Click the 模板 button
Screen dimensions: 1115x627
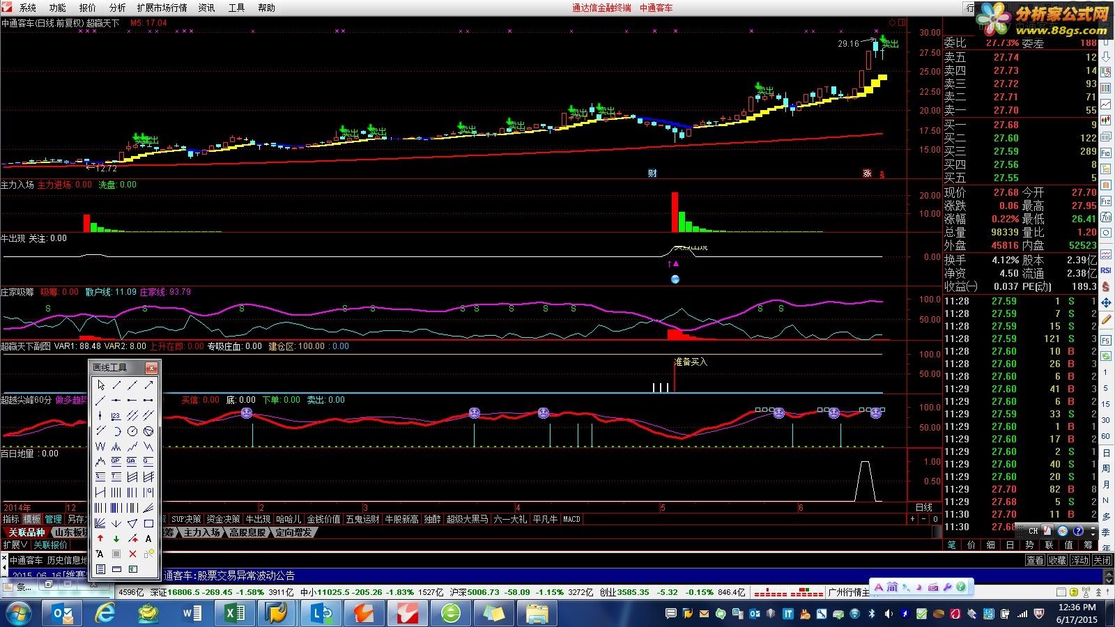[x=32, y=519]
